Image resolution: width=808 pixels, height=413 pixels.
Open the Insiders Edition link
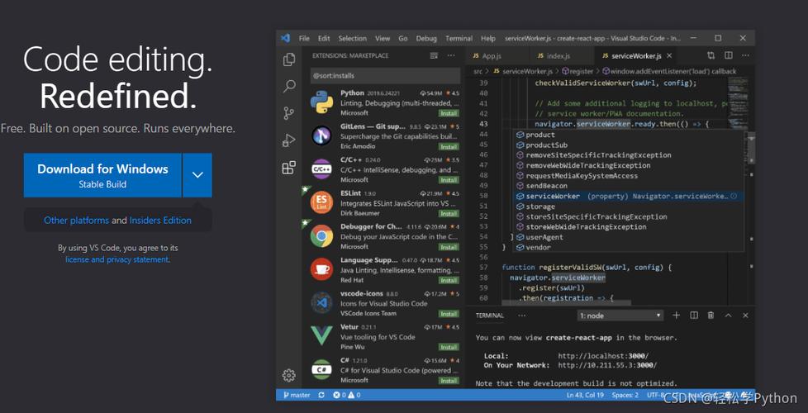tap(160, 221)
